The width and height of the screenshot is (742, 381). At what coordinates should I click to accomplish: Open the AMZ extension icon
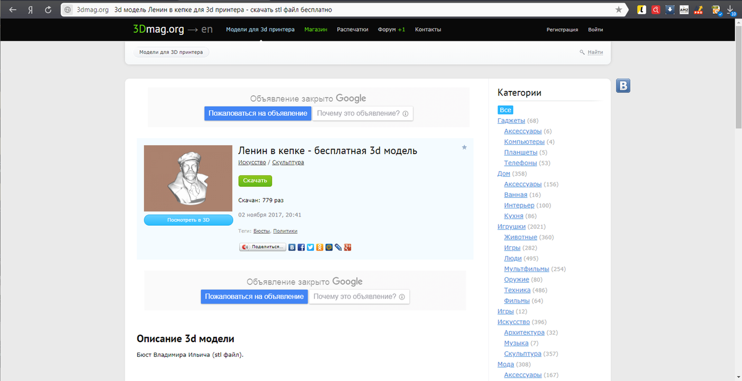click(x=684, y=10)
